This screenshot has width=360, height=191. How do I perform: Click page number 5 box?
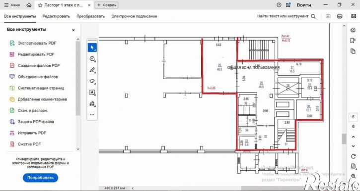point(354,117)
